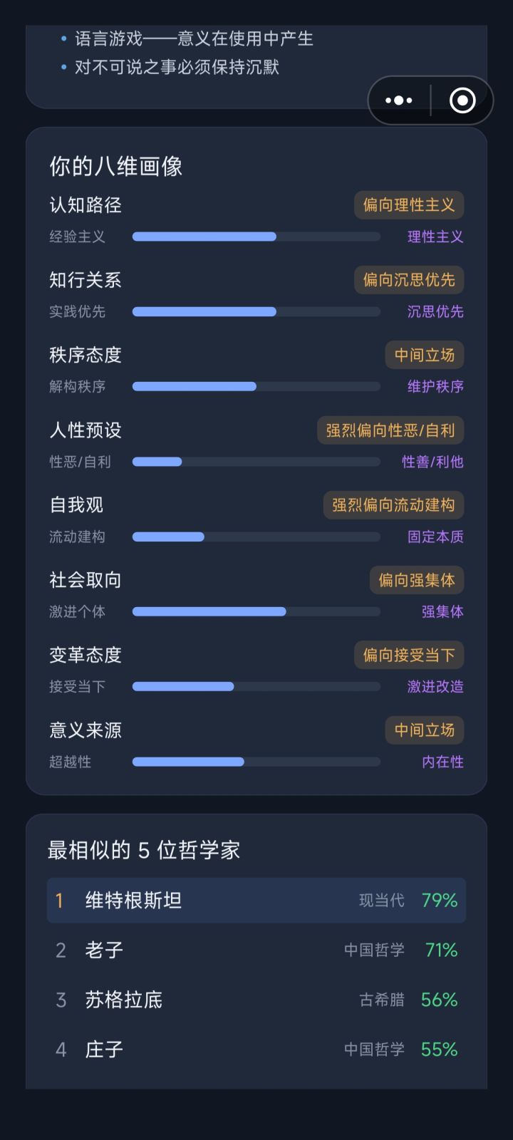513x1140 pixels.
Task: Click the 人性预设 progress bar
Action: [256, 462]
